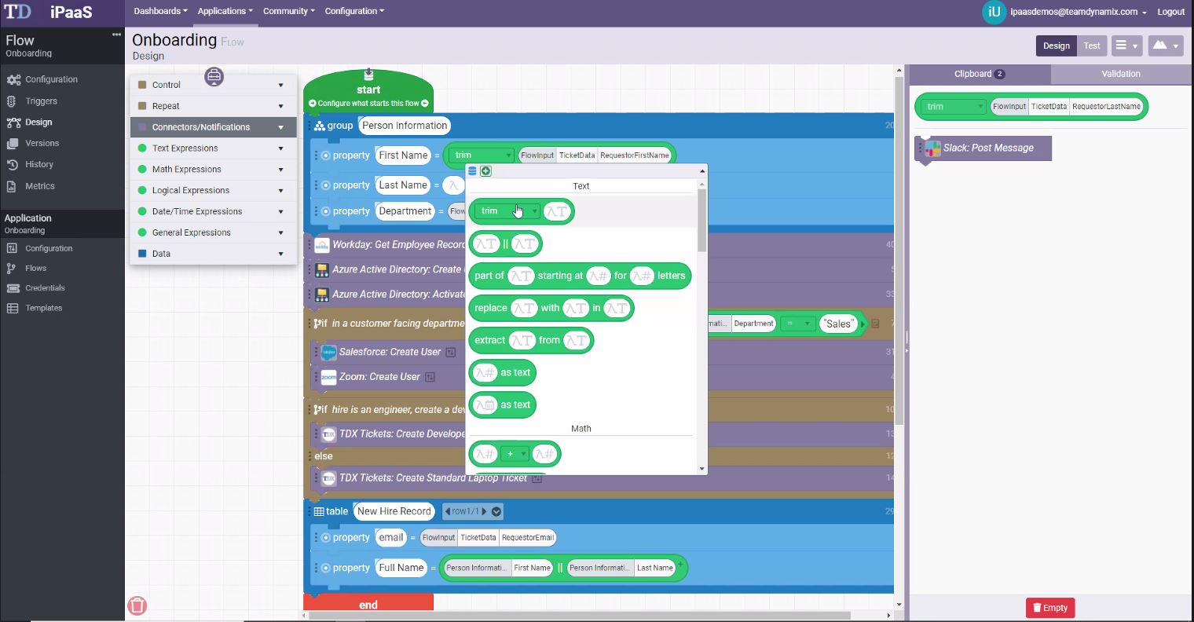Open the Dashboards menu

(x=161, y=12)
